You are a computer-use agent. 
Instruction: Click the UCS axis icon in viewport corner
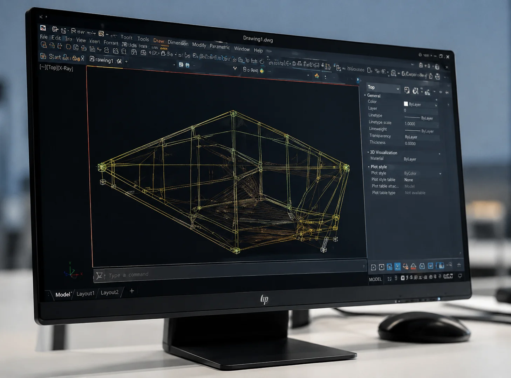[x=72, y=271]
